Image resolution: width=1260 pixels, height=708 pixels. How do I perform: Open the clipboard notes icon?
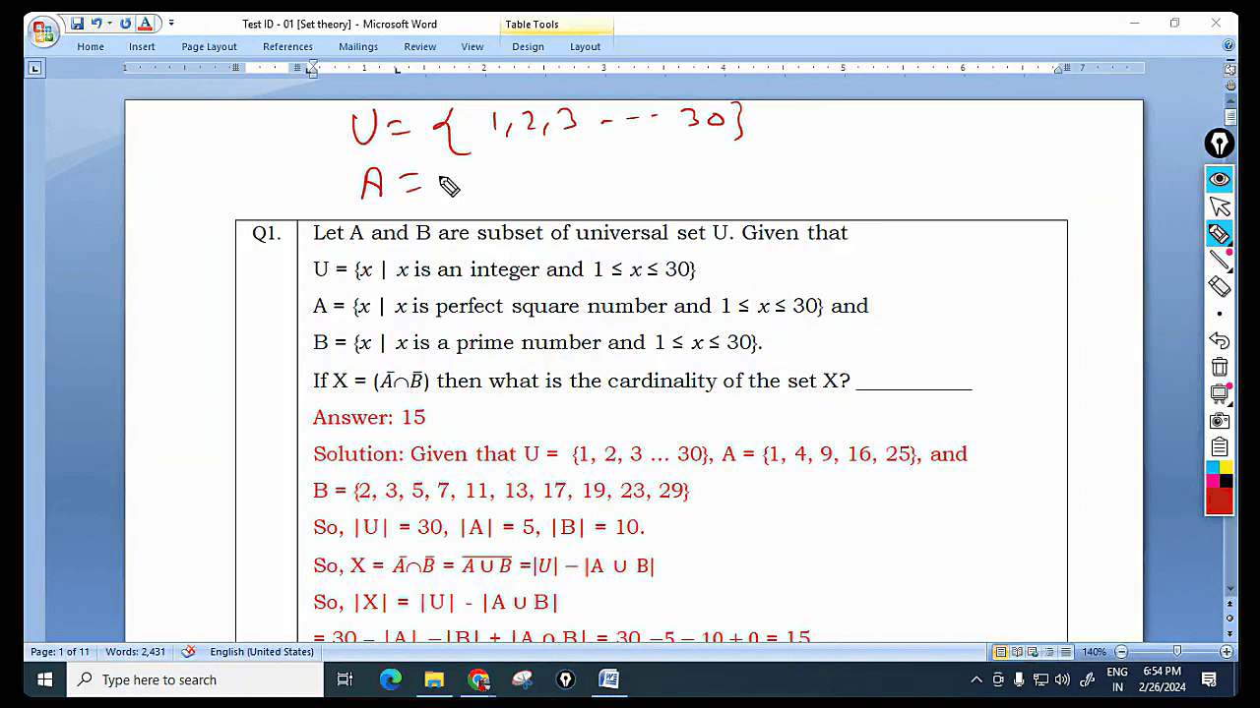[1220, 447]
